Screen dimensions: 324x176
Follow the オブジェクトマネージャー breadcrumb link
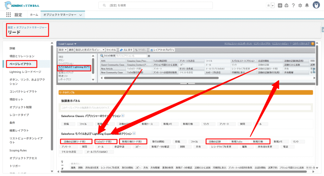[32, 27]
